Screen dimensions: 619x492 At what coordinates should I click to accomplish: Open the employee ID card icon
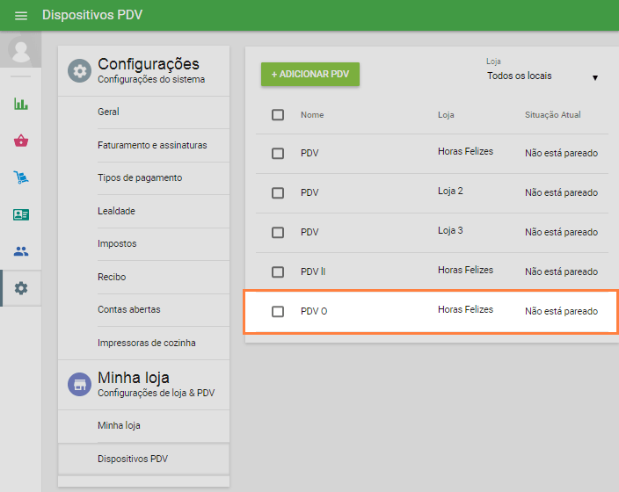point(21,214)
